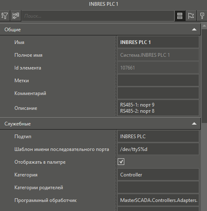This screenshot has height=211, width=207.
Task: Click the empty Метки field
Action: 158,81
